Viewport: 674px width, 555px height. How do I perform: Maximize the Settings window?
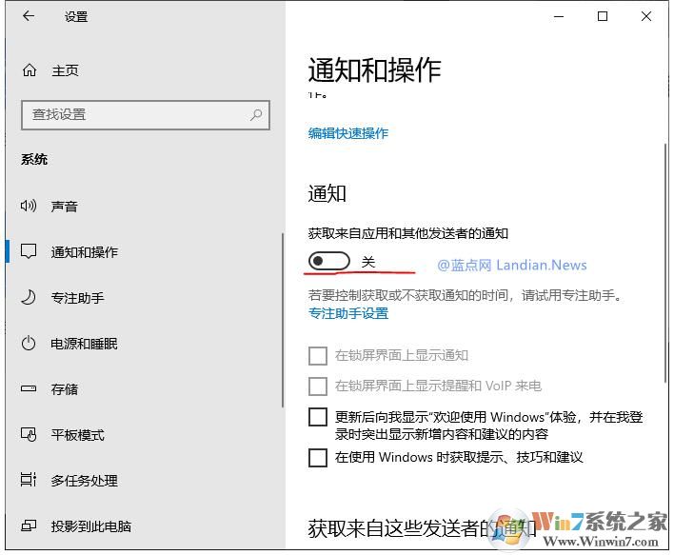603,16
